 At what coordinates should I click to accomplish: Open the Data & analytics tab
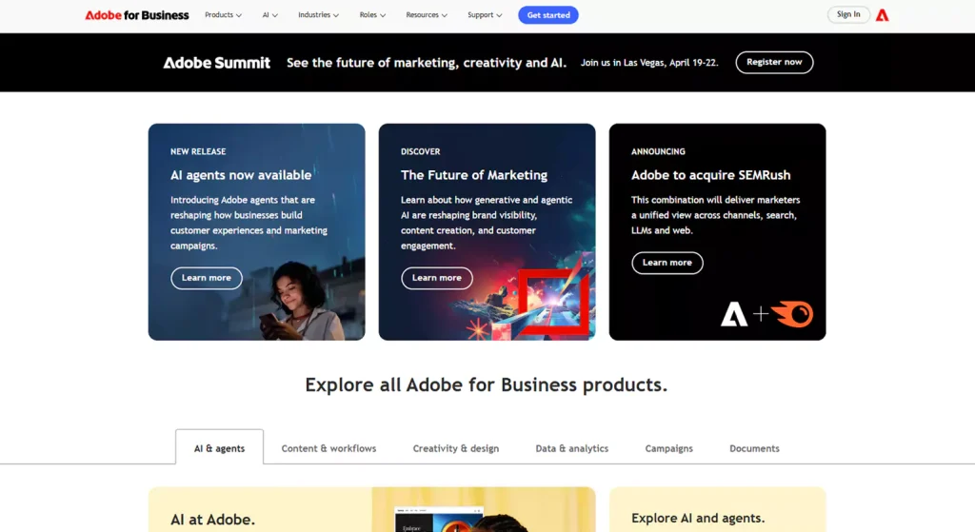[571, 448]
